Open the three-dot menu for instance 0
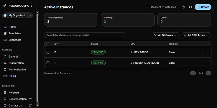The image size is (217, 108). pos(207,52)
